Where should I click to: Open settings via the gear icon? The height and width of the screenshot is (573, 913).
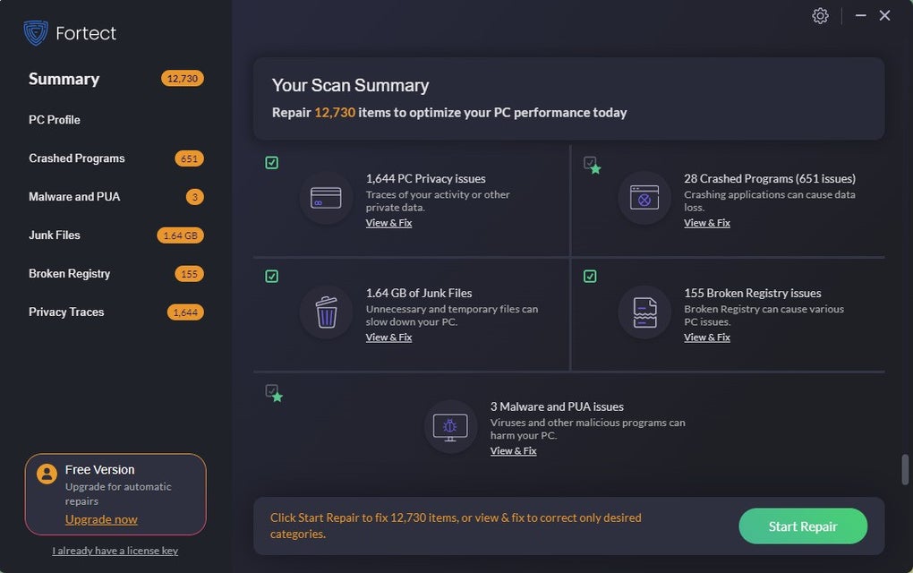[820, 15]
